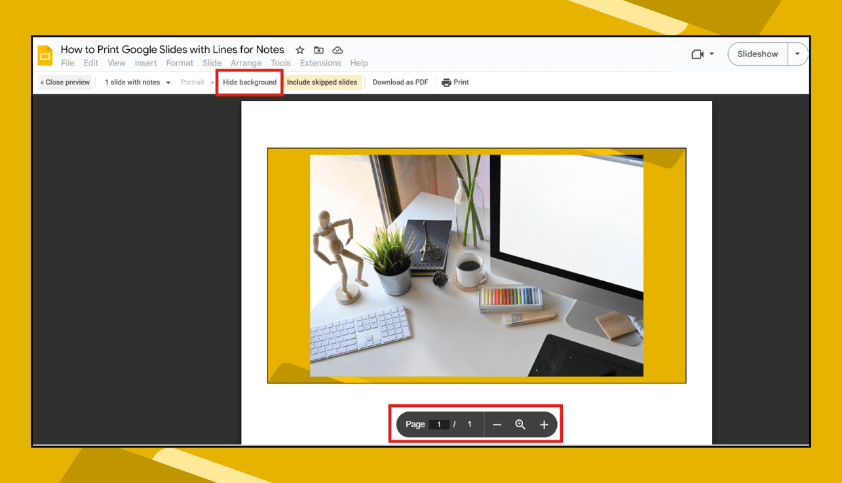Viewport: 842px width, 483px height.
Task: Toggle Hide background option
Action: coord(249,82)
